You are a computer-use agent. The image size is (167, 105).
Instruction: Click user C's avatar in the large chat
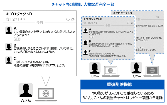tap(9, 60)
